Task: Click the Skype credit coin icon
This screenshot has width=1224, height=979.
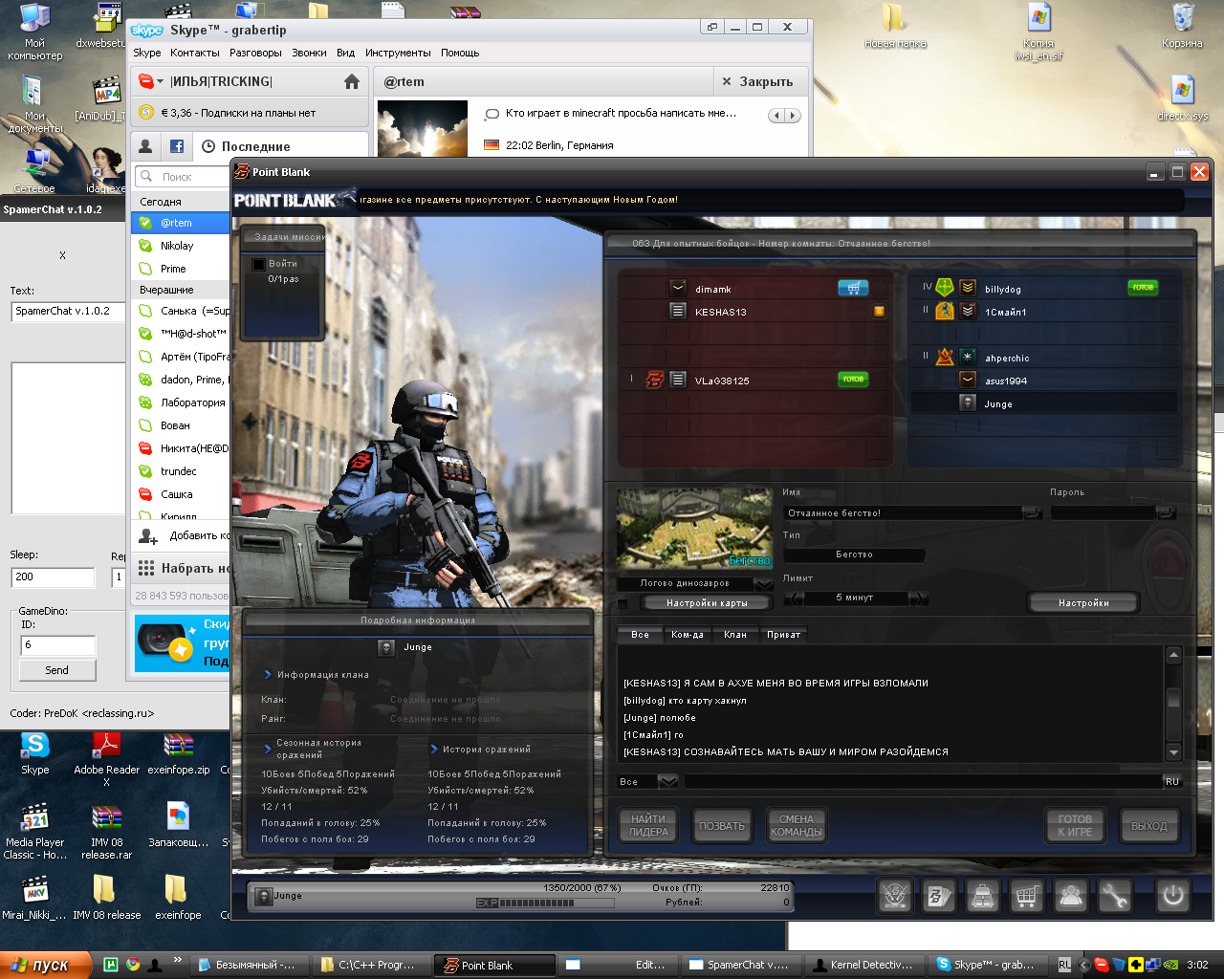Action: (146, 113)
